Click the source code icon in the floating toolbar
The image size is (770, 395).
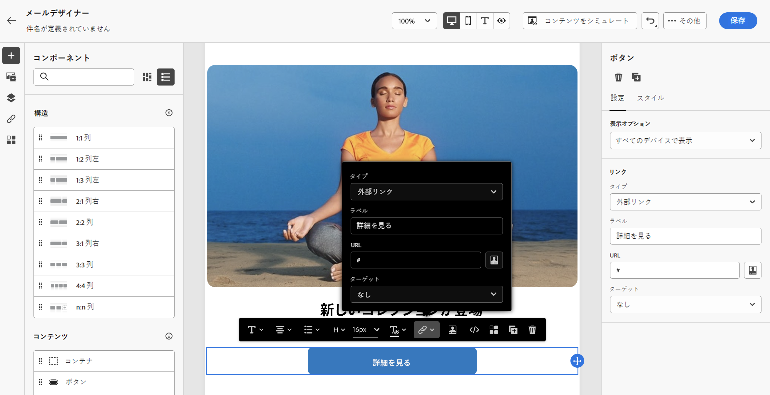point(474,329)
